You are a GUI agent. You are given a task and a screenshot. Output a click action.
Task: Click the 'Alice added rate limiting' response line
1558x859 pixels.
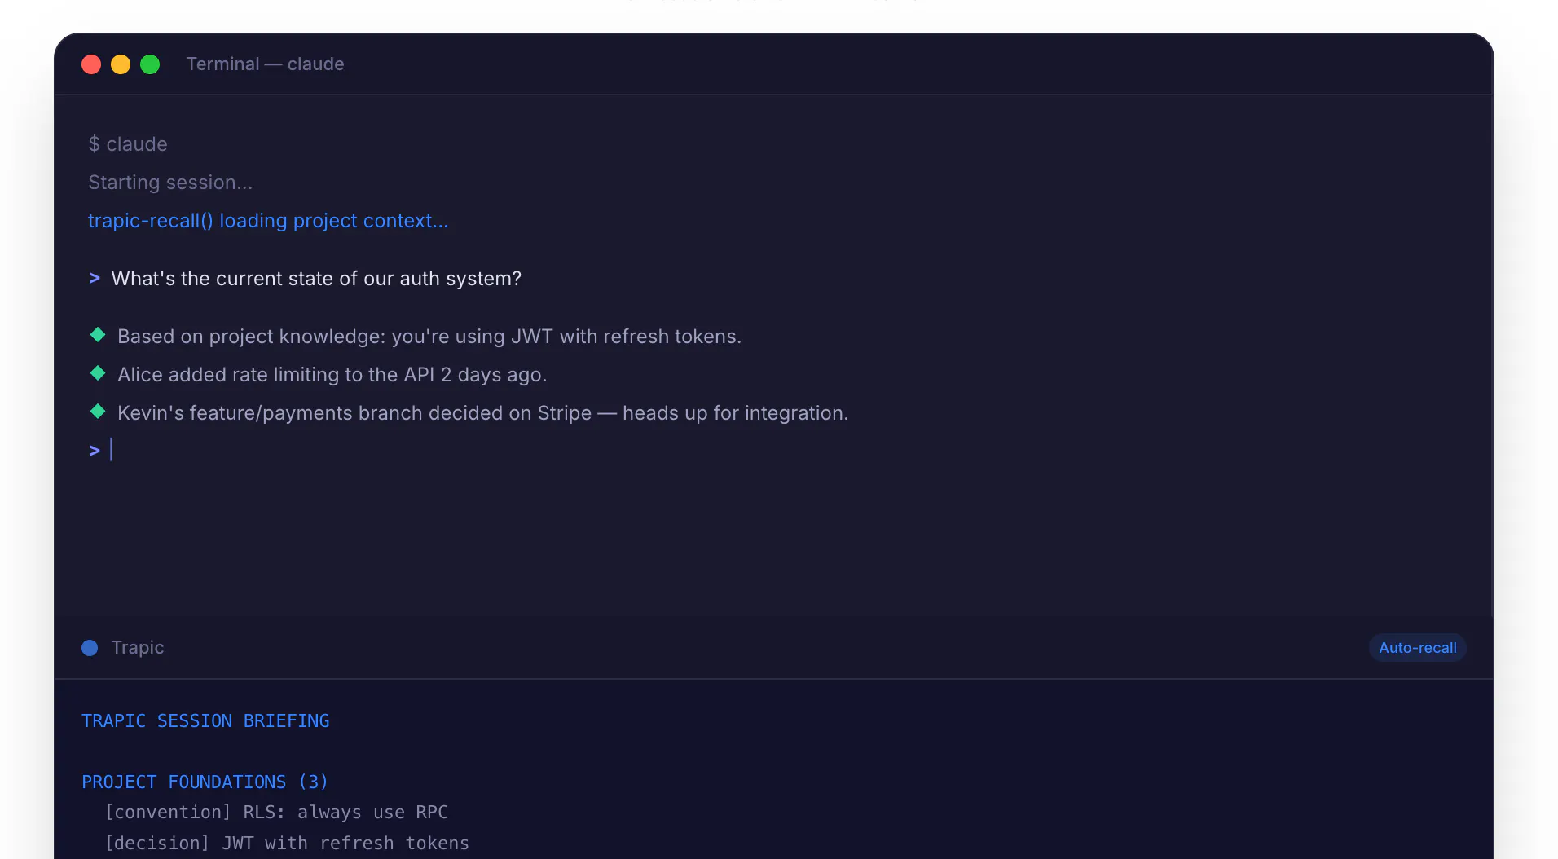coord(332,375)
